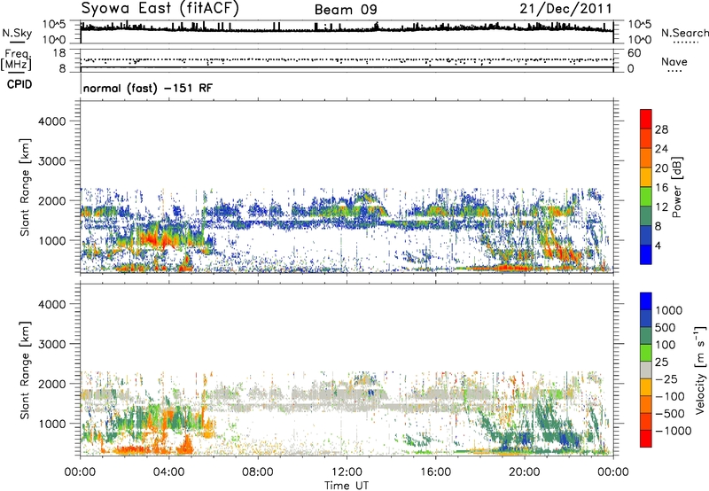Click the 'N.Search' legend label

(x=684, y=33)
